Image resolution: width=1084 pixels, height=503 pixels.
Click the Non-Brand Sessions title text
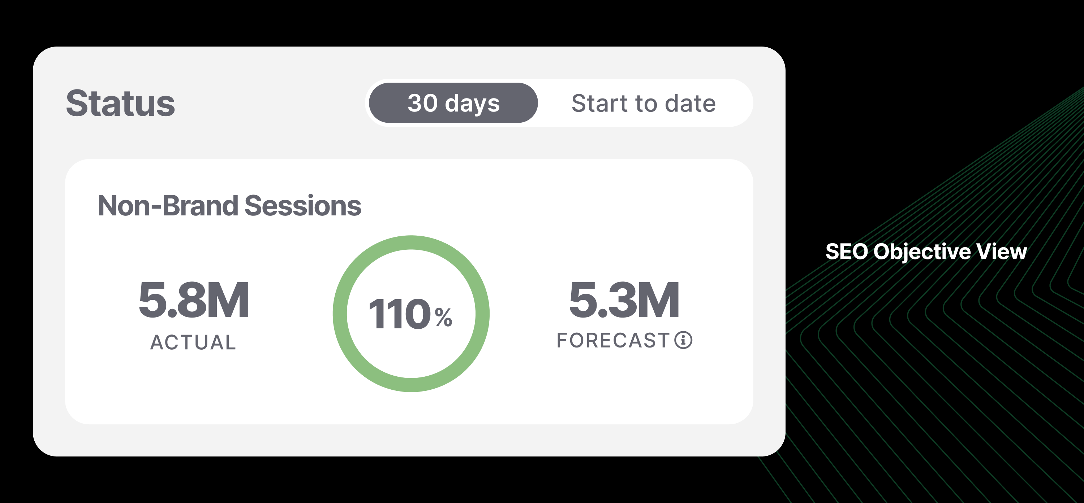[x=229, y=205]
